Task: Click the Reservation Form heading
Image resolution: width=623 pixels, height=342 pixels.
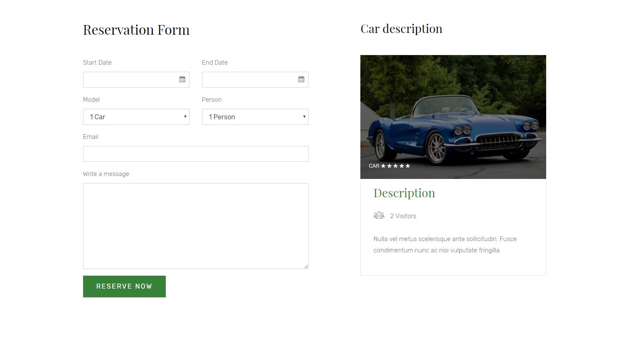Action: pos(136,30)
